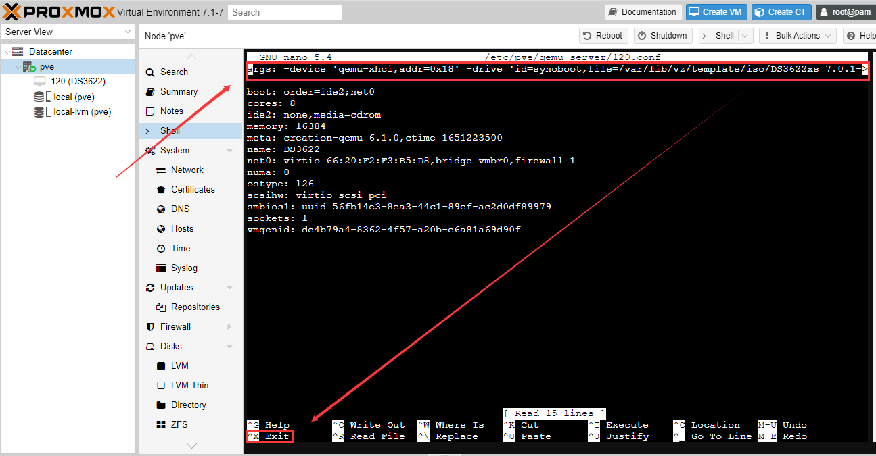This screenshot has width=876, height=456.
Task: Open Directory page
Action: coord(189,405)
